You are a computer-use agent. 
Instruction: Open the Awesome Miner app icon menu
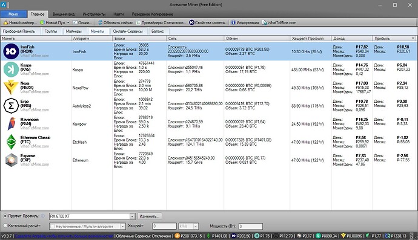click(x=3, y=5)
